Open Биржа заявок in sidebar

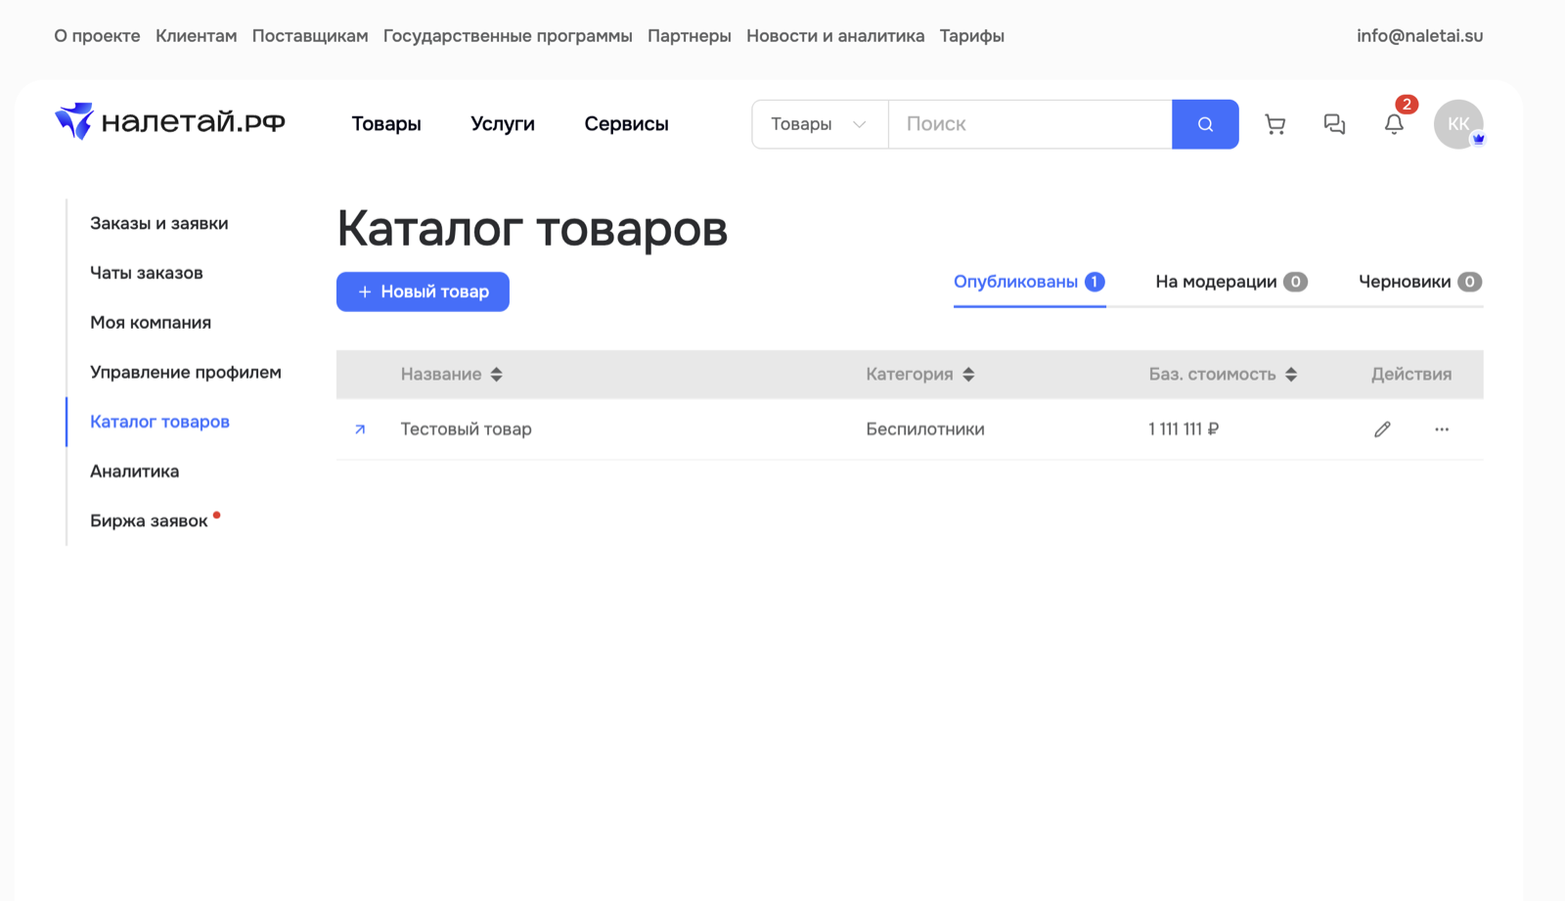149,520
